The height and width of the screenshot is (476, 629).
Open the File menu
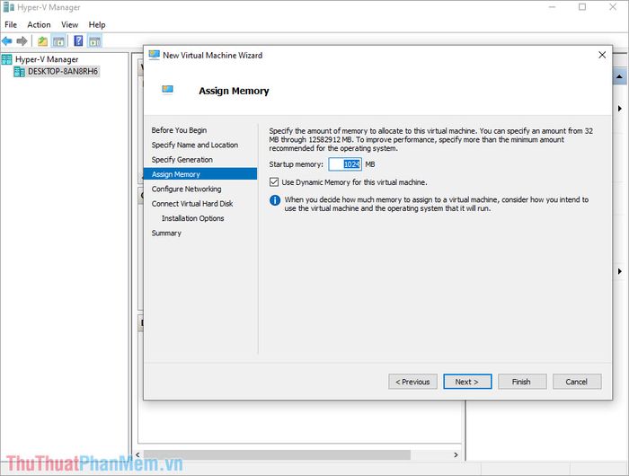point(11,25)
